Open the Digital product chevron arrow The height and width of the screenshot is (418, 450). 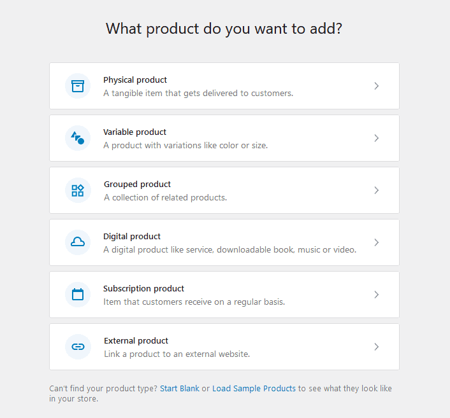click(377, 242)
